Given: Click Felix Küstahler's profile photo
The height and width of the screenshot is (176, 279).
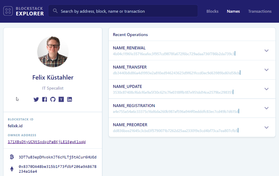Looking at the screenshot, I should 53,51.
